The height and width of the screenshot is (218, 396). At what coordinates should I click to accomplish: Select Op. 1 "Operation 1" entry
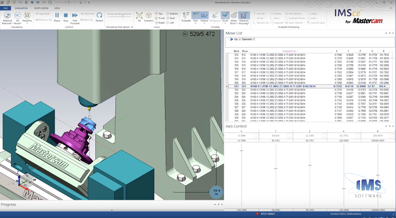244,39
